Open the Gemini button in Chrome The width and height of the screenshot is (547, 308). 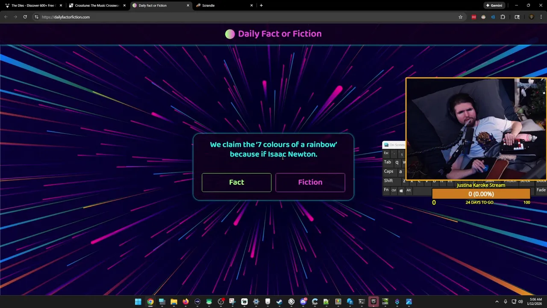point(494,6)
